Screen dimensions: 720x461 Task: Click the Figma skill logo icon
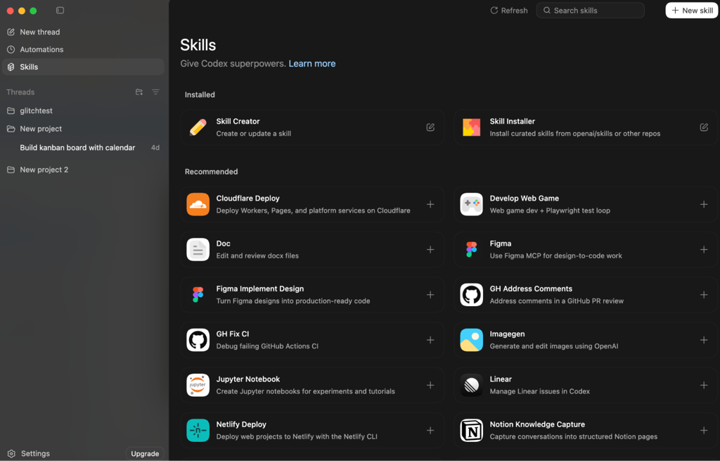point(472,250)
